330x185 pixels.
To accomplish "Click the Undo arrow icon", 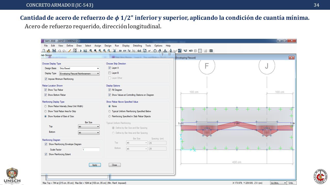I will pyautogui.click(x=60, y=51).
